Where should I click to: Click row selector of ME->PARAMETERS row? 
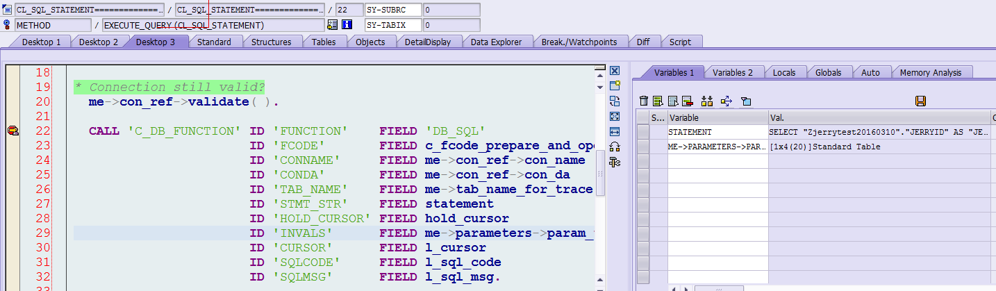point(643,147)
